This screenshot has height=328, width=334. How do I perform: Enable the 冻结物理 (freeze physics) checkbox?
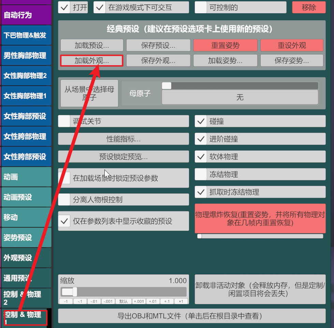point(201,175)
